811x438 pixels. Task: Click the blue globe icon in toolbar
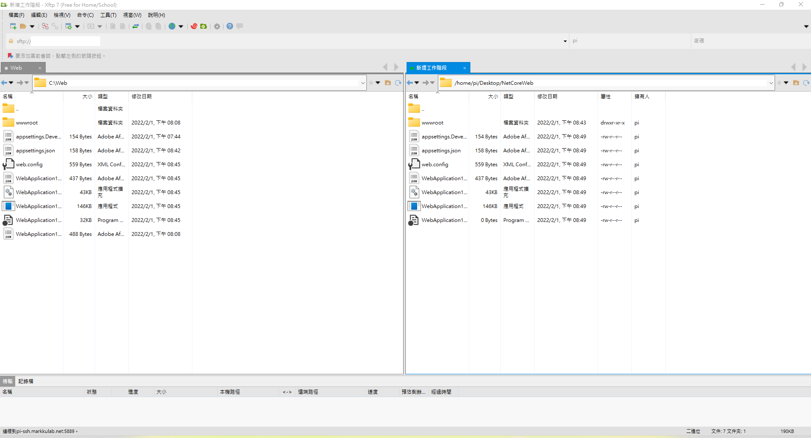coord(172,26)
